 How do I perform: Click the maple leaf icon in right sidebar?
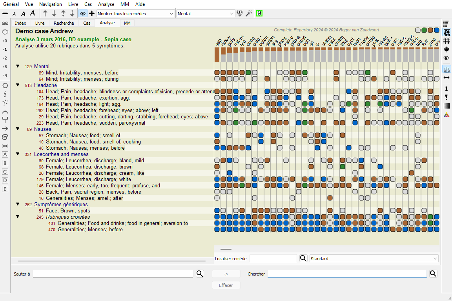pyautogui.click(x=446, y=49)
